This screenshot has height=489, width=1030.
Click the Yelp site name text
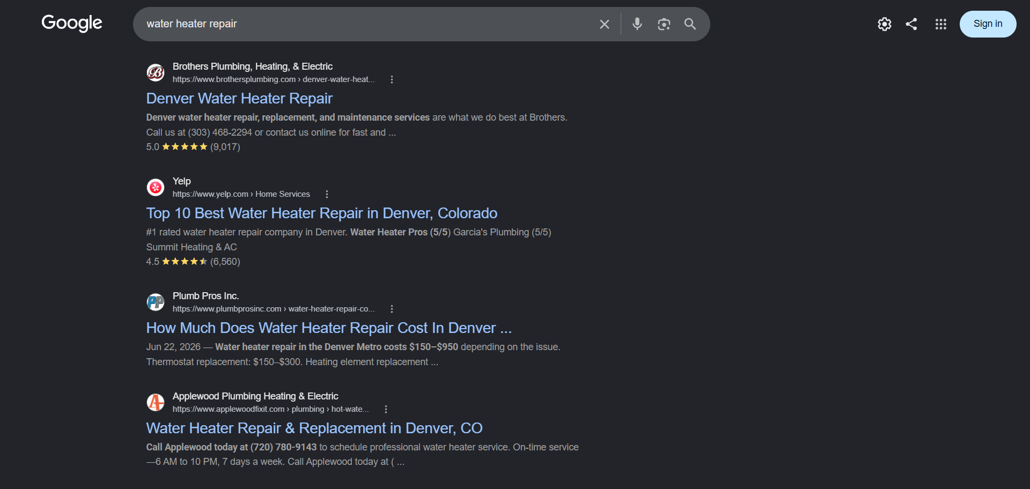[182, 181]
